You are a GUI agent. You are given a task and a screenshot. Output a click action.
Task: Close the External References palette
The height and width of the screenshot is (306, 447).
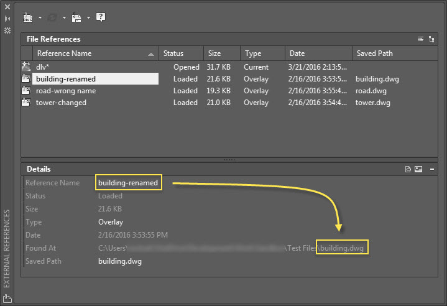pyautogui.click(x=7, y=7)
